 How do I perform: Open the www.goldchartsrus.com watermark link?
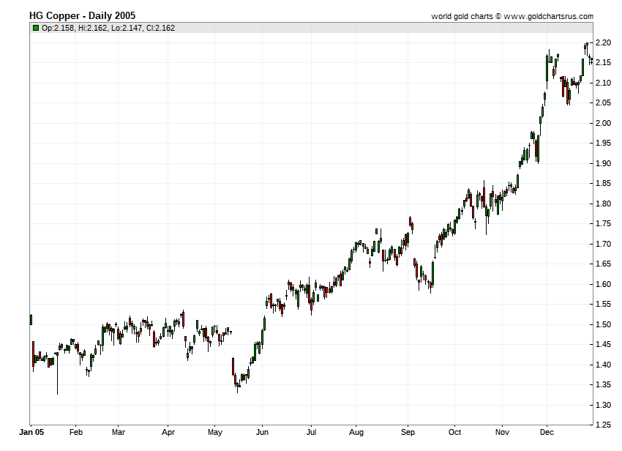548,16
